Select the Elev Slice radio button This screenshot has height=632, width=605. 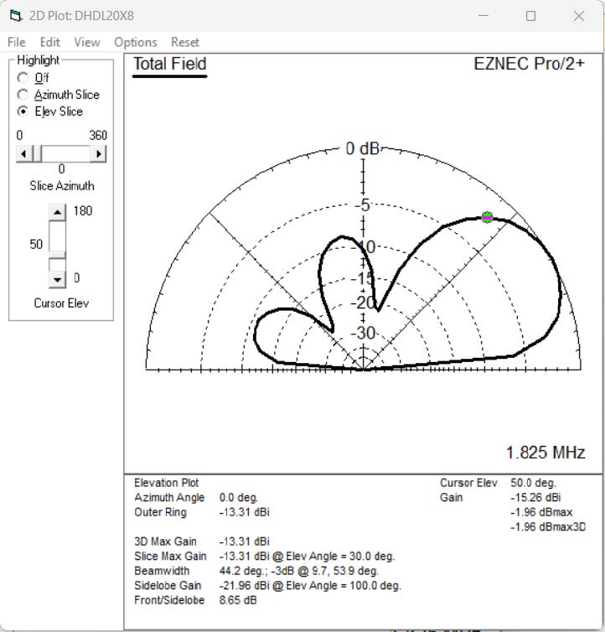click(x=23, y=111)
